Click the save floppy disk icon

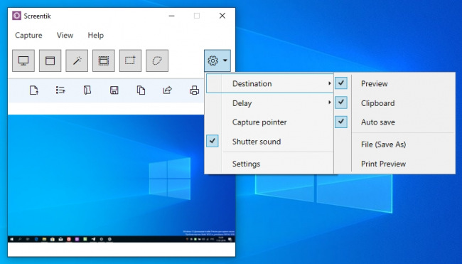click(114, 90)
